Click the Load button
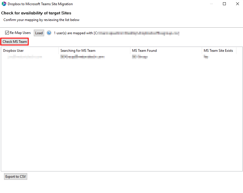Screen dimensions: 243x193 [39, 33]
